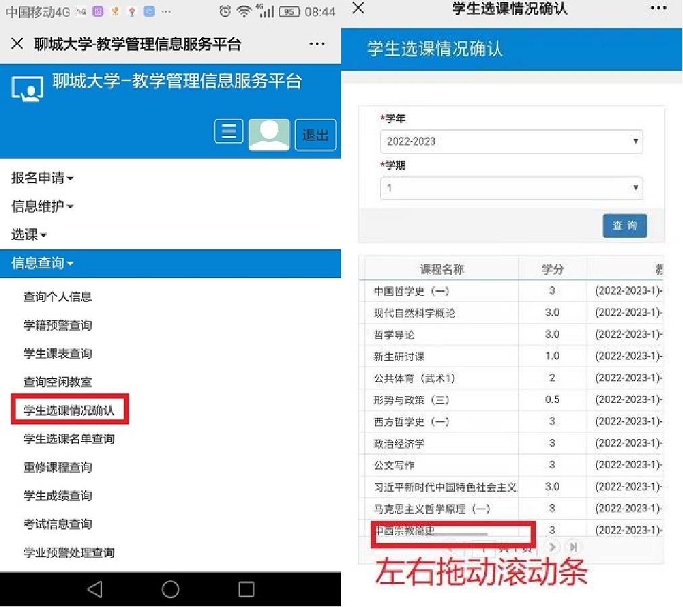Tap the Android back navigation triangle
The image size is (683, 607).
pos(95,589)
